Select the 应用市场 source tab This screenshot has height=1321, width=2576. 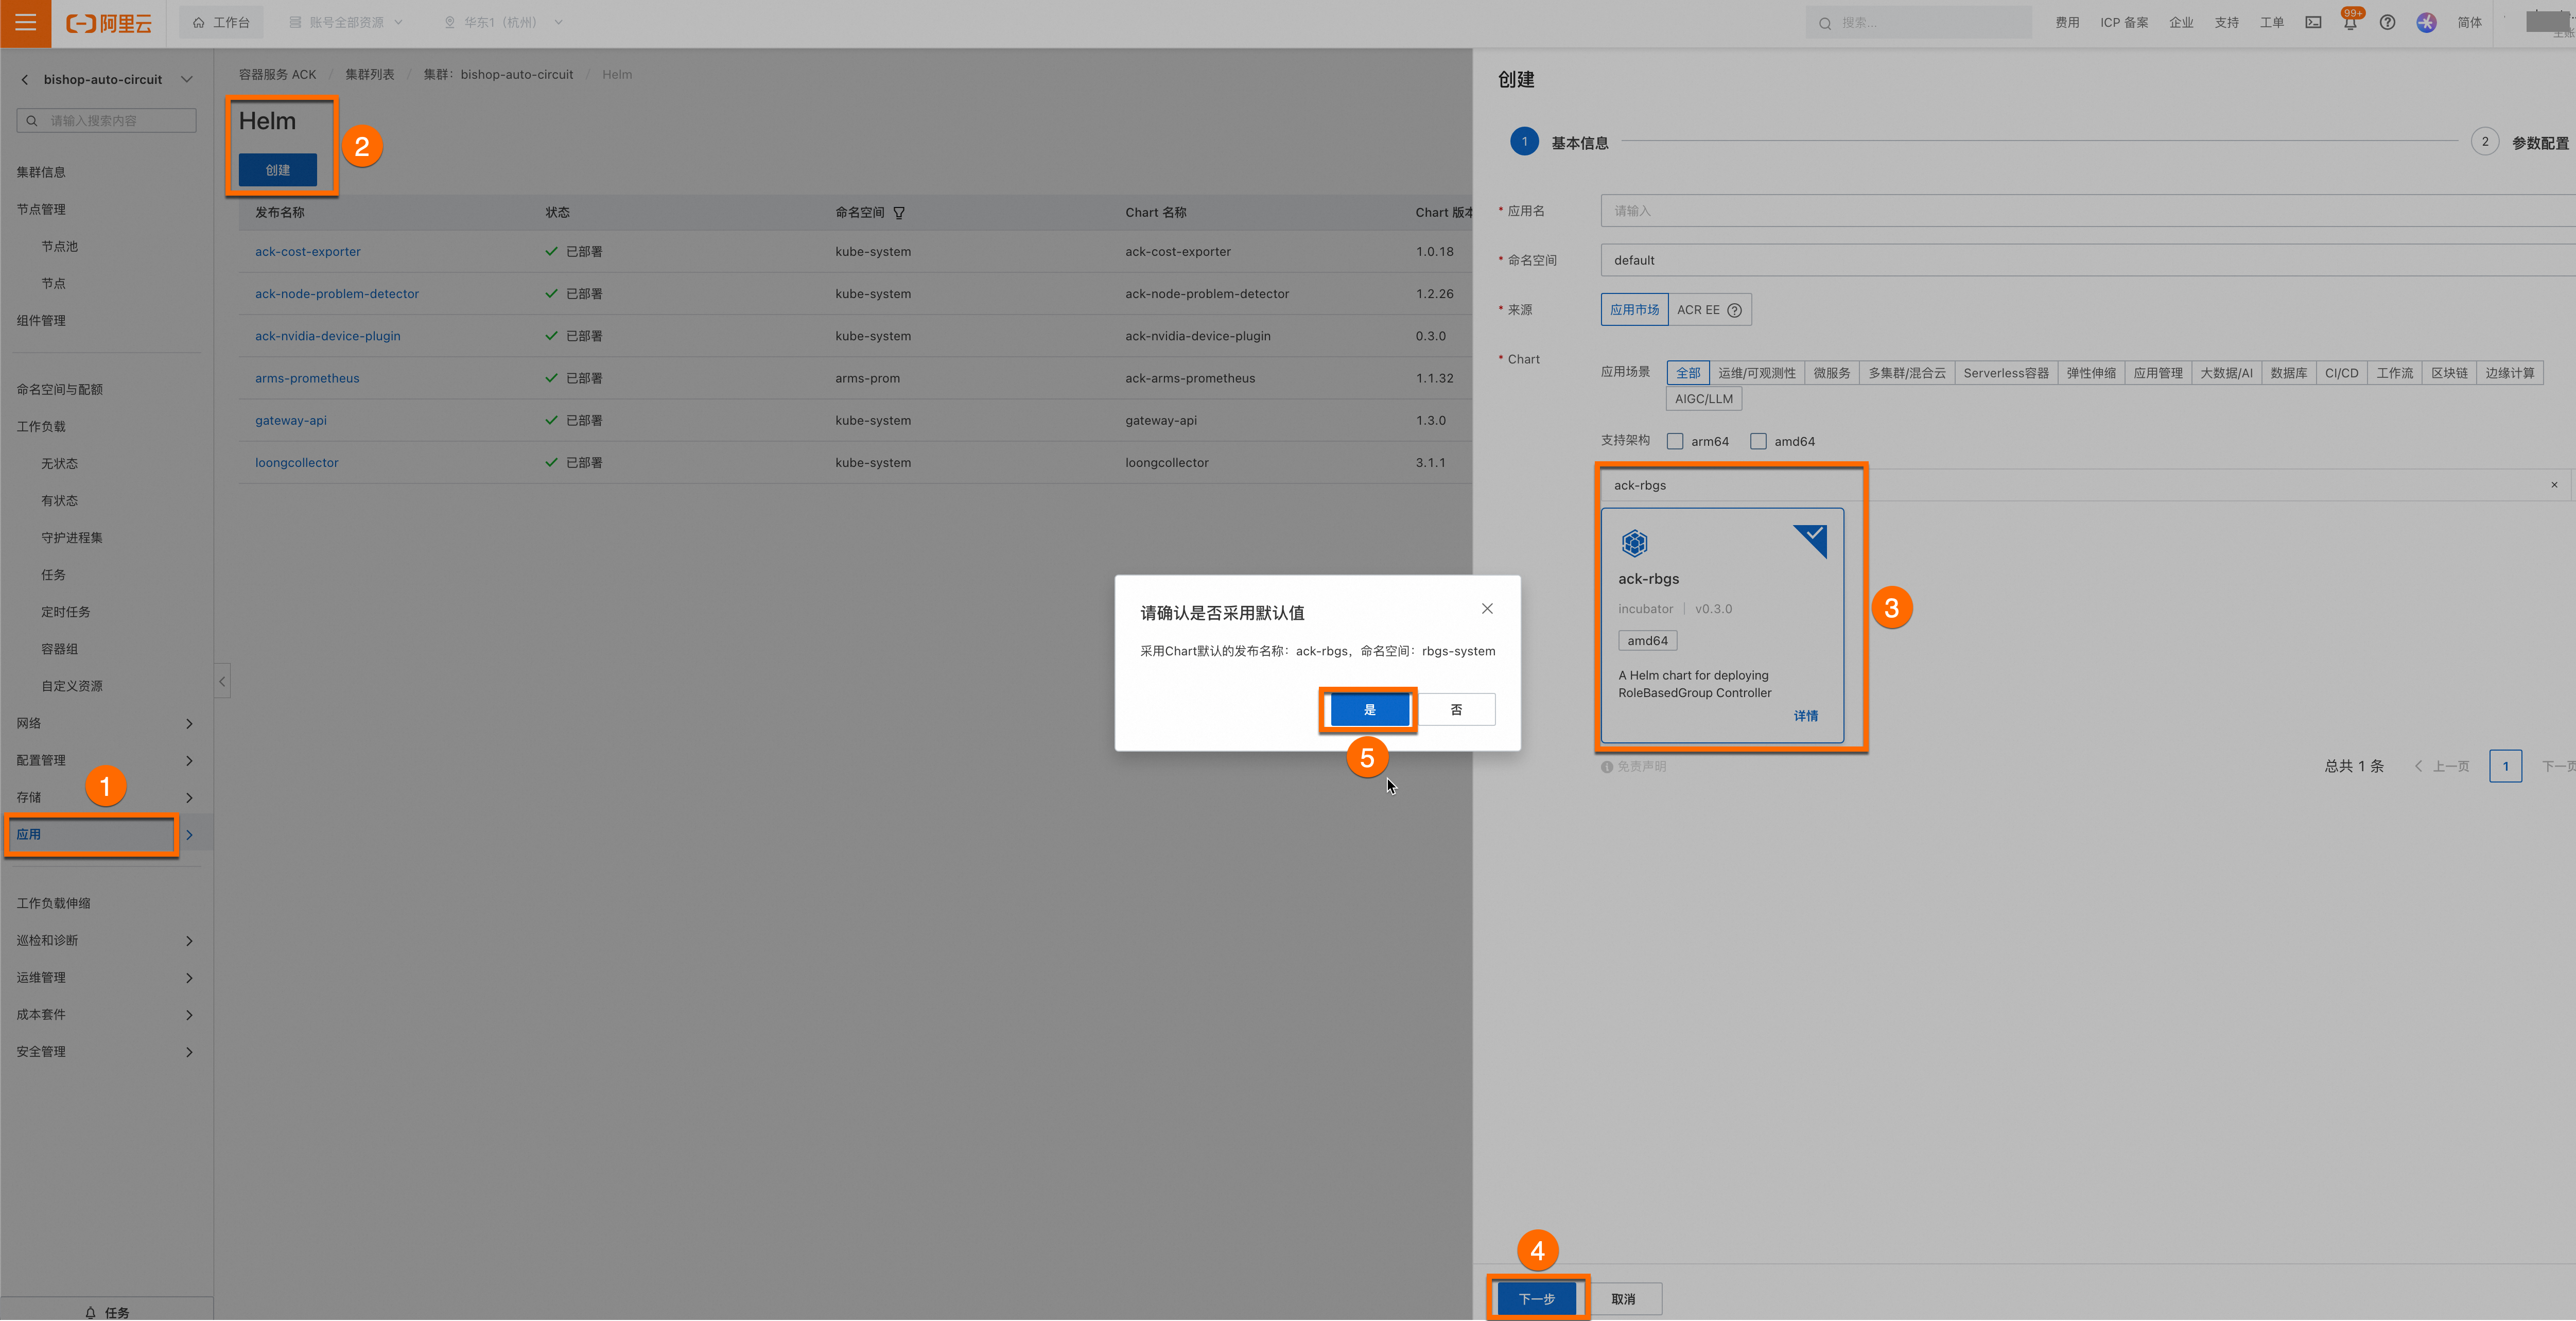pyautogui.click(x=1634, y=310)
